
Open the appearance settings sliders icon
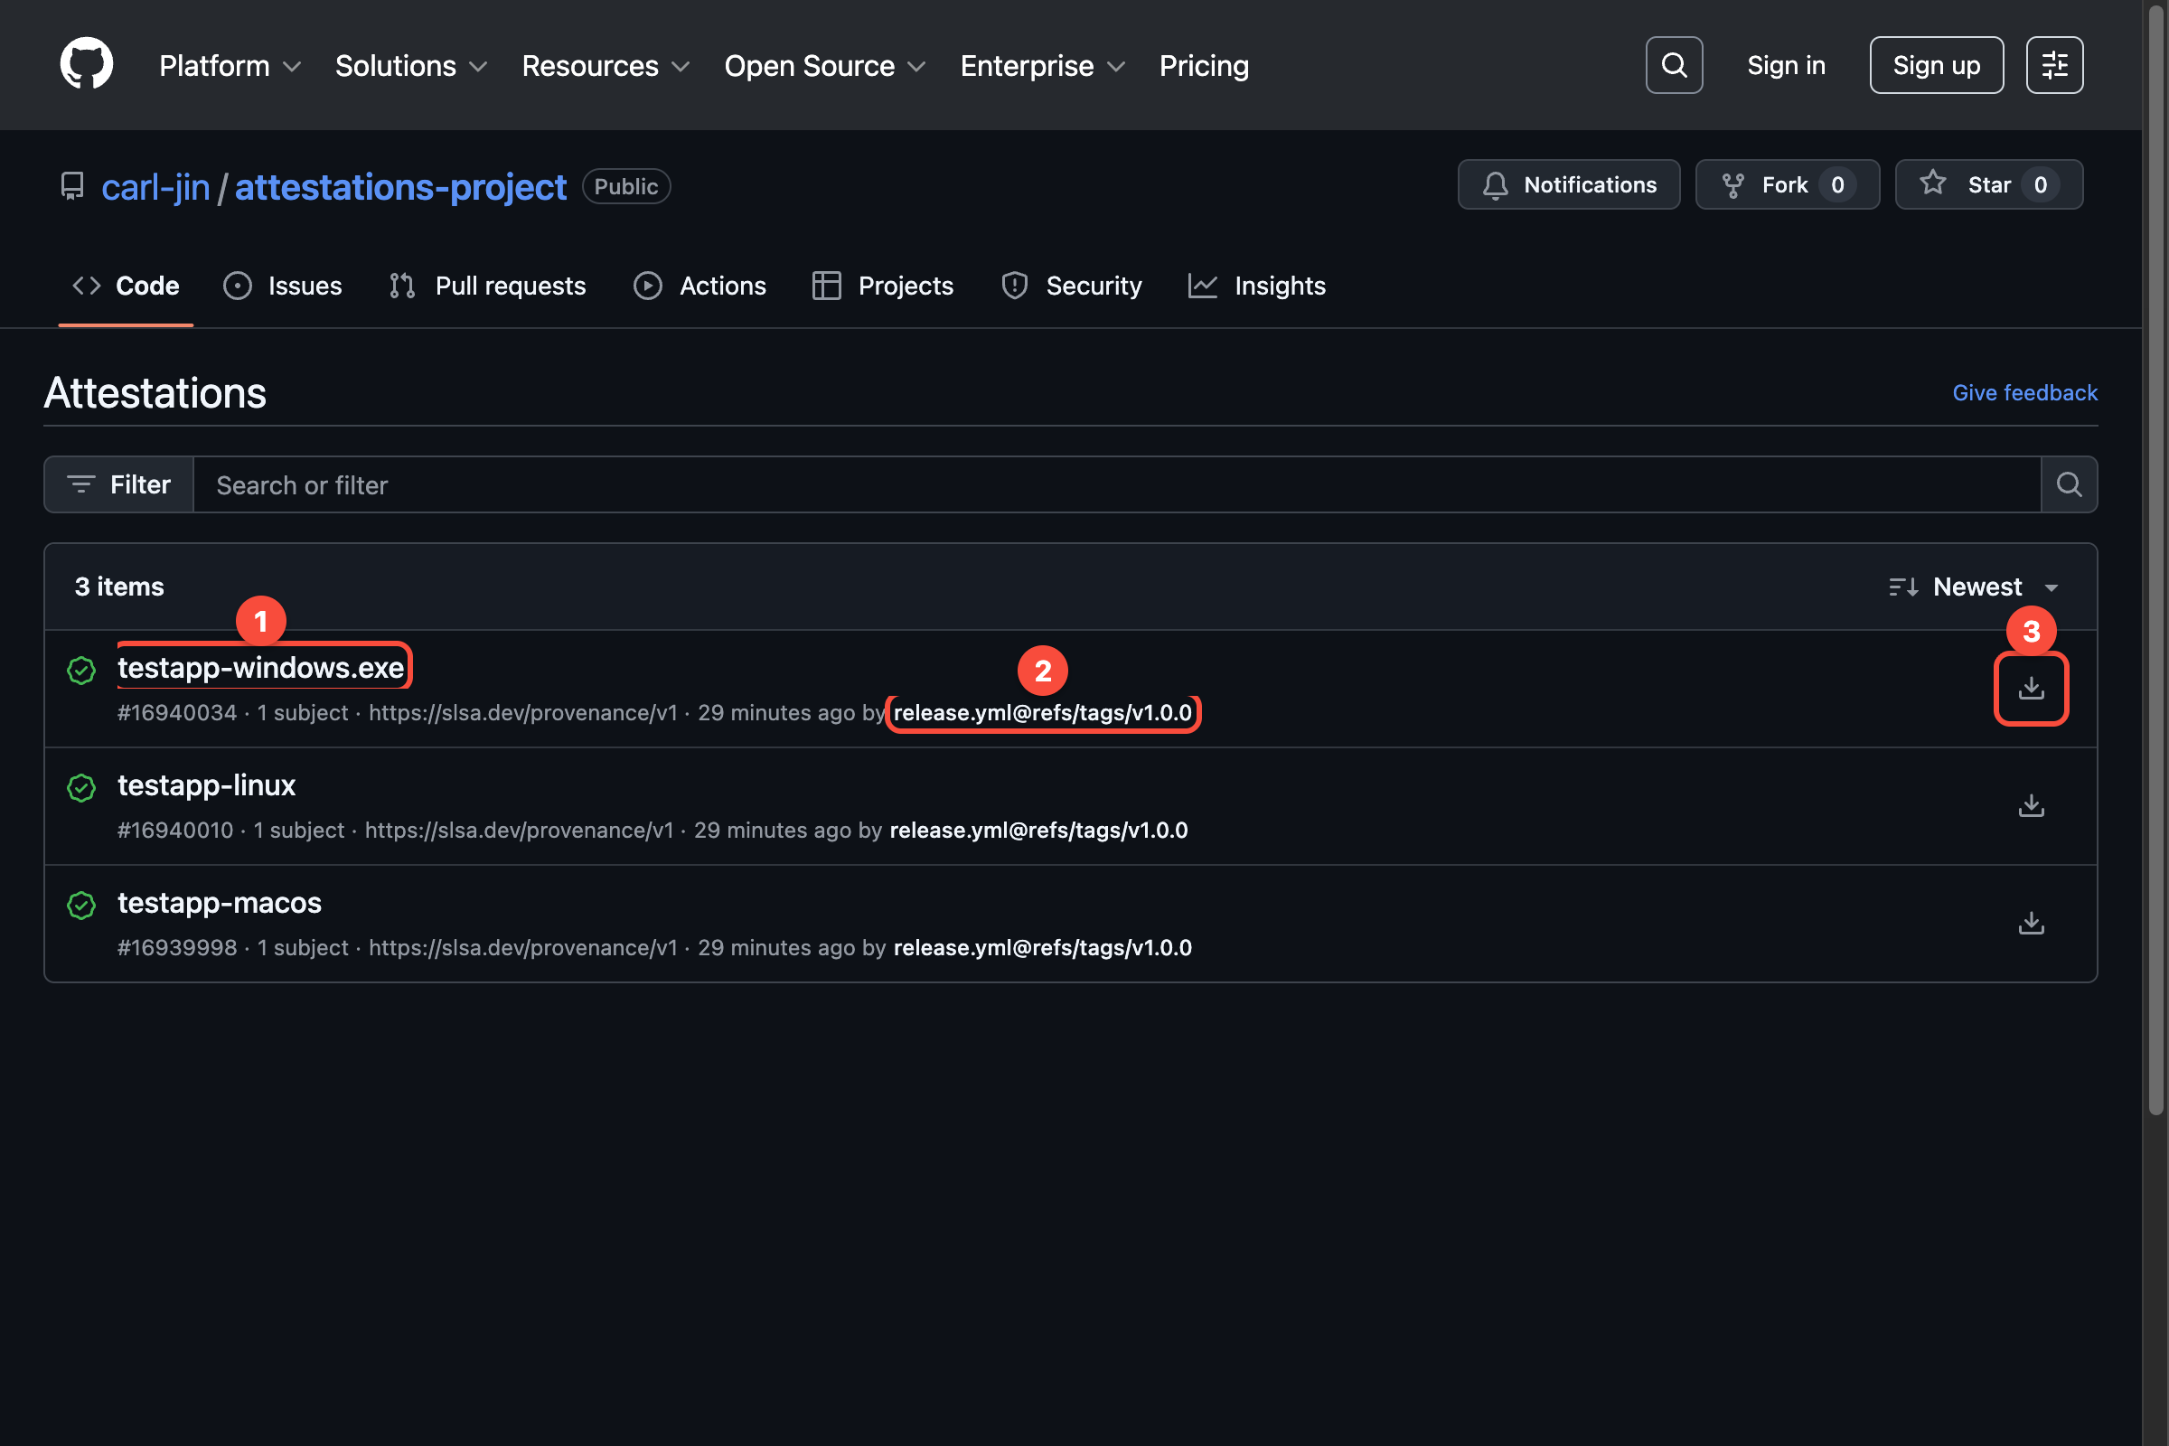click(x=2052, y=64)
